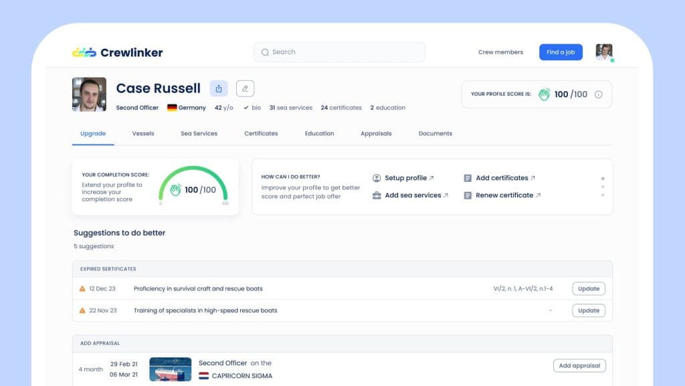The image size is (685, 386).
Task: Click the profile score info icon
Action: 599,94
